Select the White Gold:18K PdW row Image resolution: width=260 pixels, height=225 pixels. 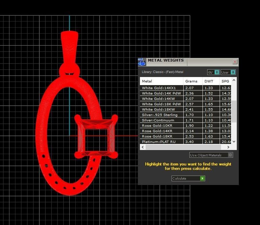click(186, 104)
